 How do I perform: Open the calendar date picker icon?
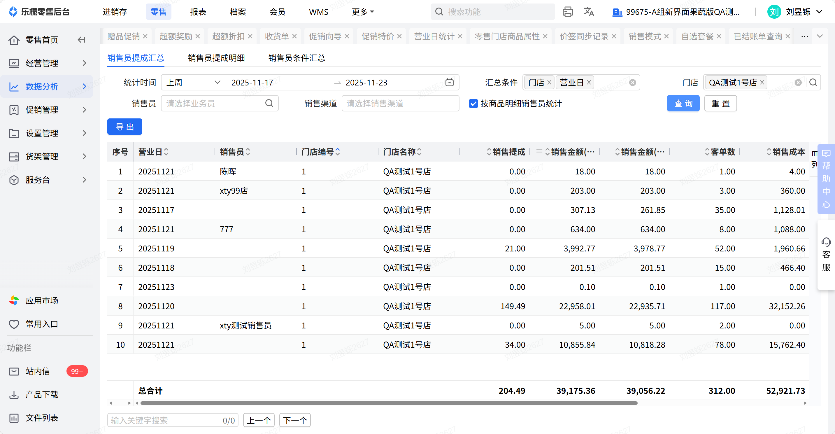(449, 82)
